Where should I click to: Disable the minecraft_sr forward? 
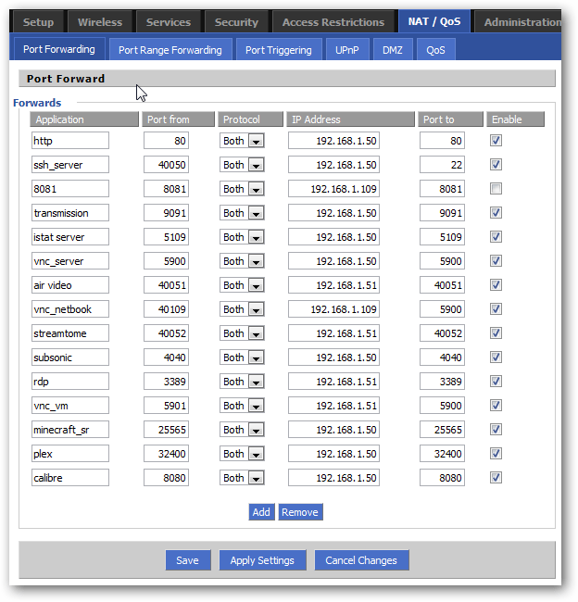[x=496, y=430]
